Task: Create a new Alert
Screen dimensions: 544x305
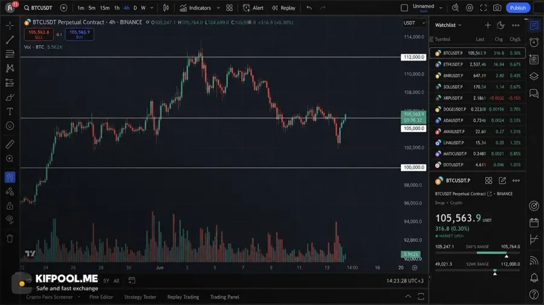Action: pyautogui.click(x=253, y=8)
